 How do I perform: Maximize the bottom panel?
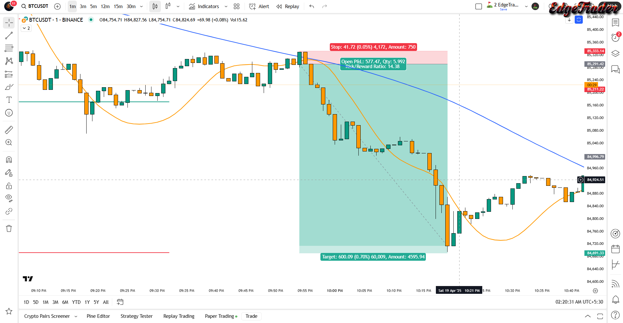[x=600, y=316]
